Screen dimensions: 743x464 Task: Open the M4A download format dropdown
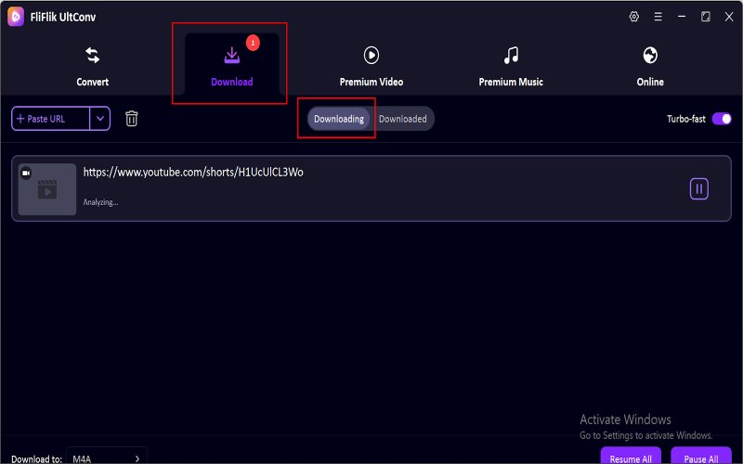[x=107, y=458]
